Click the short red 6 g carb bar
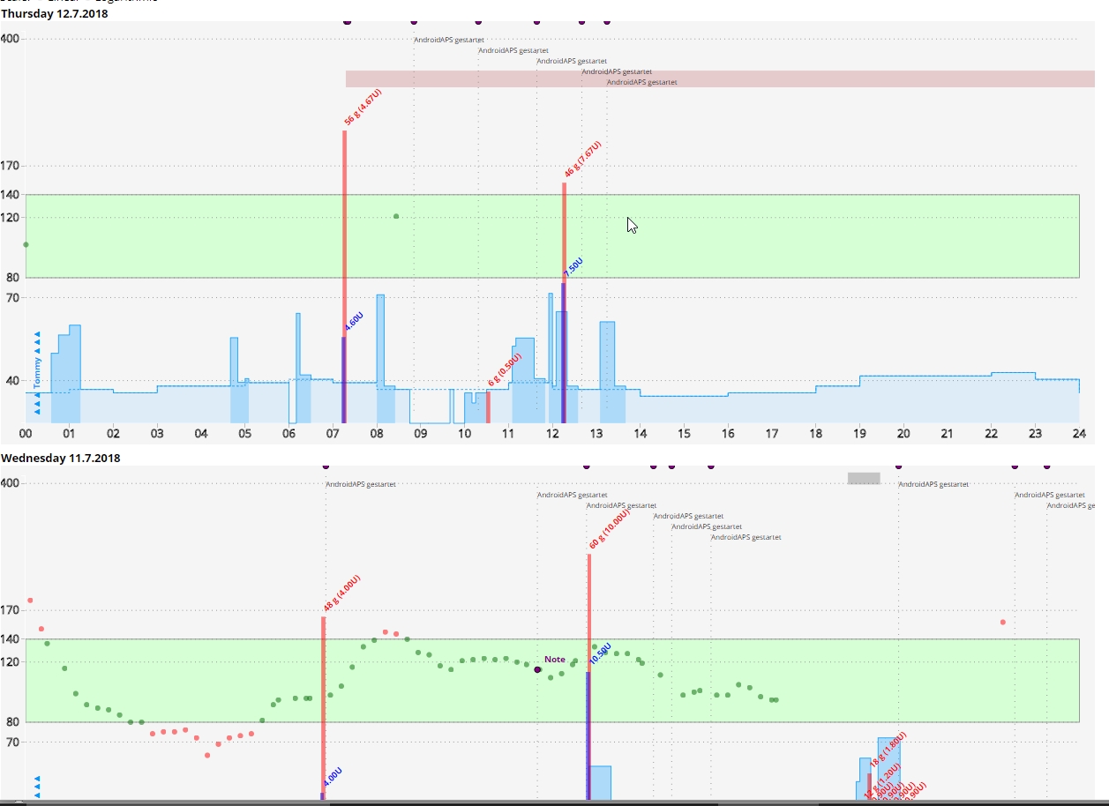Screen dimensions: 1109x806 point(488,407)
